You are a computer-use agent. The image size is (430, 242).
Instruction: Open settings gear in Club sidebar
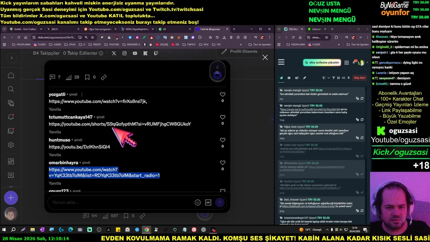(x=11, y=145)
